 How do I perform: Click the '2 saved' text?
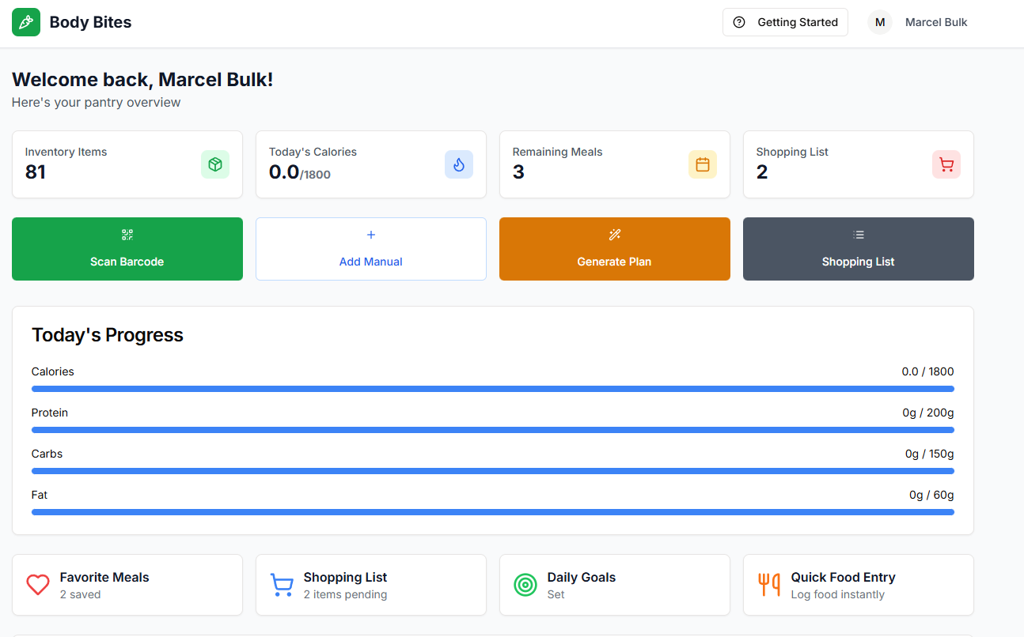pos(80,594)
